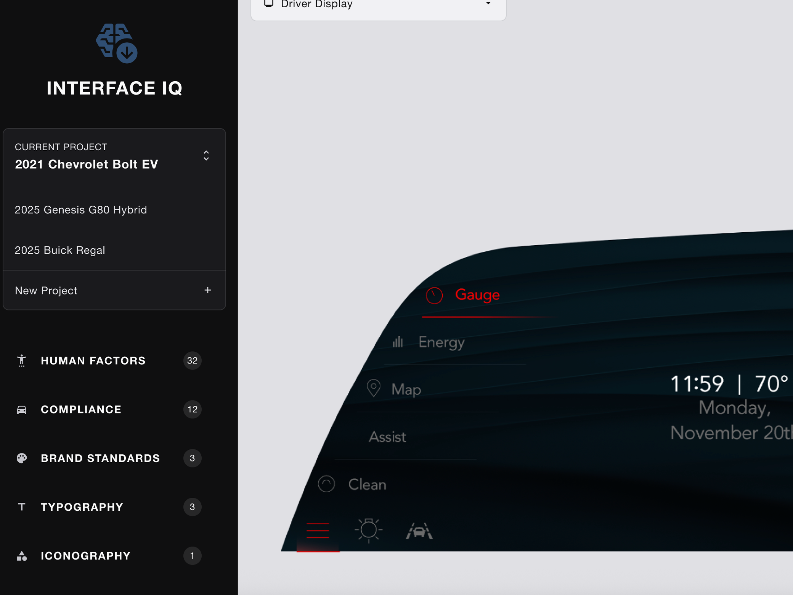Viewport: 793px width, 595px height.
Task: Click the Compliance car icon
Action: pyautogui.click(x=22, y=409)
